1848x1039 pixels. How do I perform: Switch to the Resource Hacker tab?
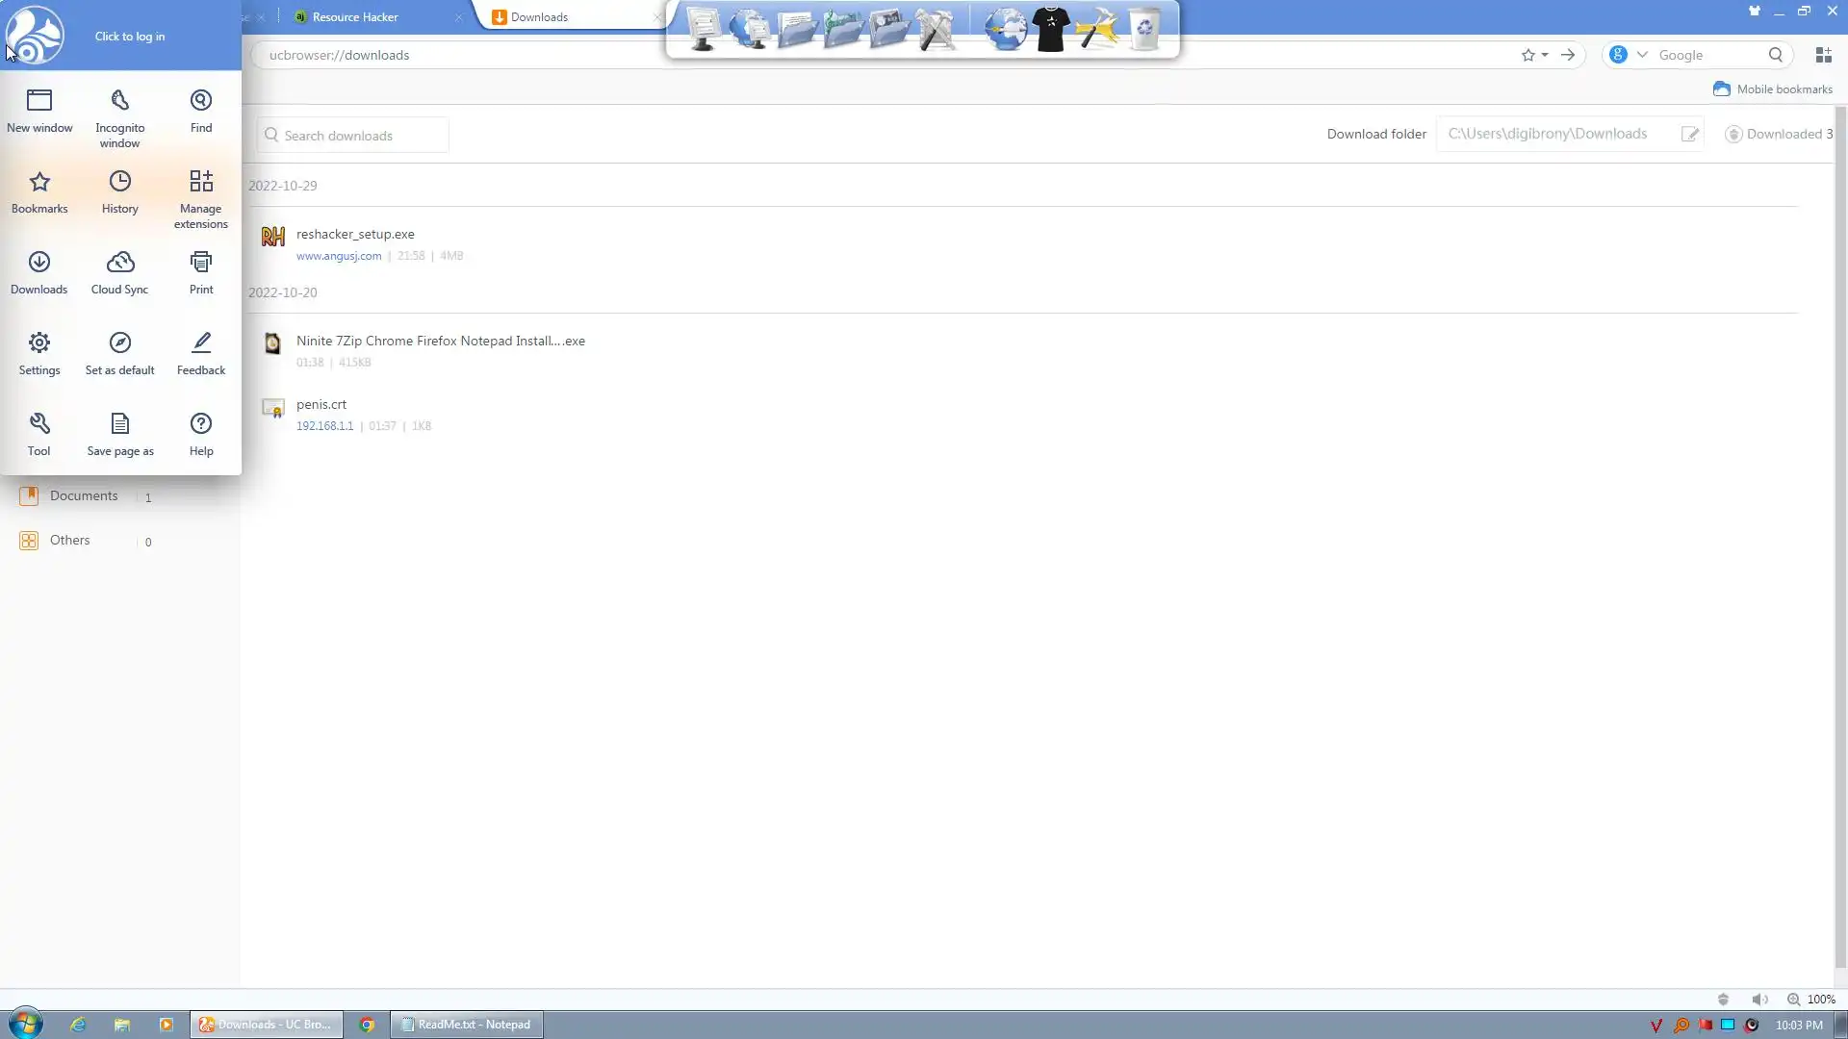[x=355, y=17]
